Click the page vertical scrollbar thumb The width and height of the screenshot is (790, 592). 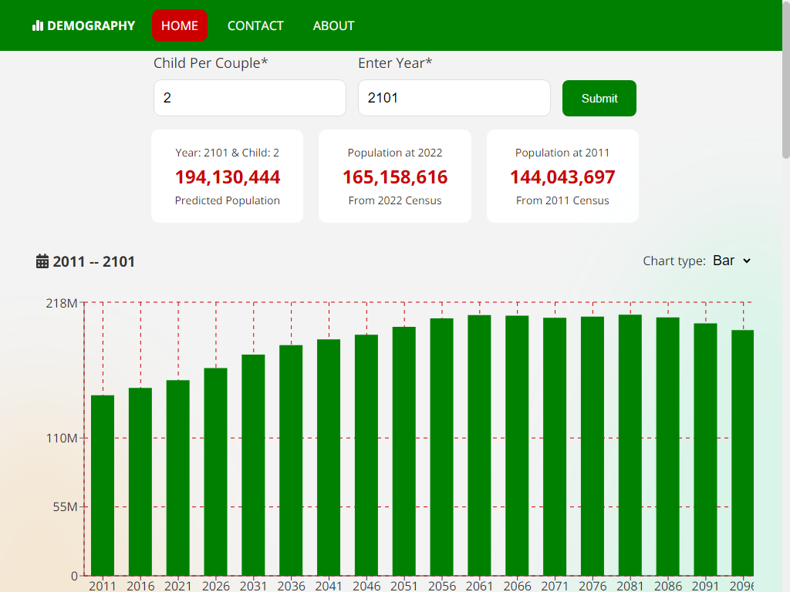coord(786,79)
